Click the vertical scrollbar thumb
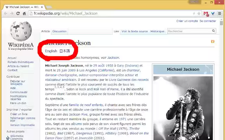This screenshot has height=140, width=225. pos(221,23)
